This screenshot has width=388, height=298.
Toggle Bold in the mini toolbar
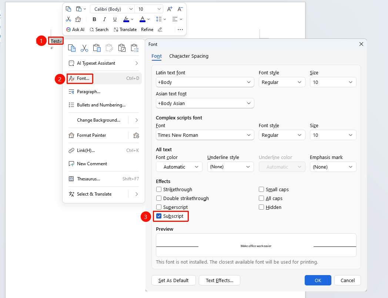click(94, 19)
